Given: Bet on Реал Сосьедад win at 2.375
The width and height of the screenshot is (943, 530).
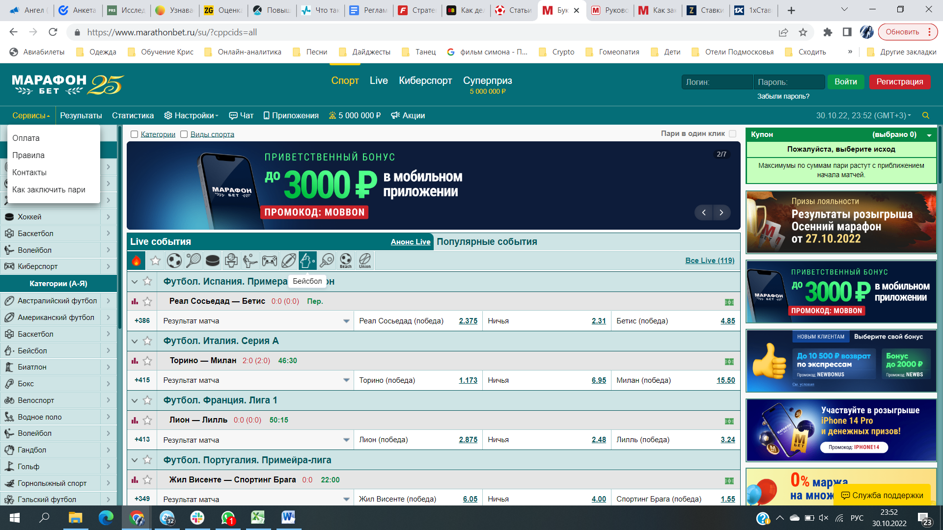Looking at the screenshot, I should 468,321.
